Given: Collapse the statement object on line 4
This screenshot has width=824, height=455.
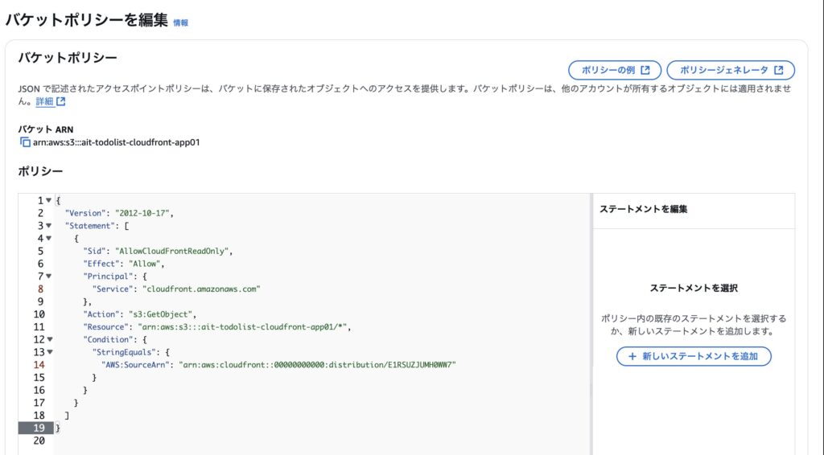Looking at the screenshot, I should [x=49, y=238].
